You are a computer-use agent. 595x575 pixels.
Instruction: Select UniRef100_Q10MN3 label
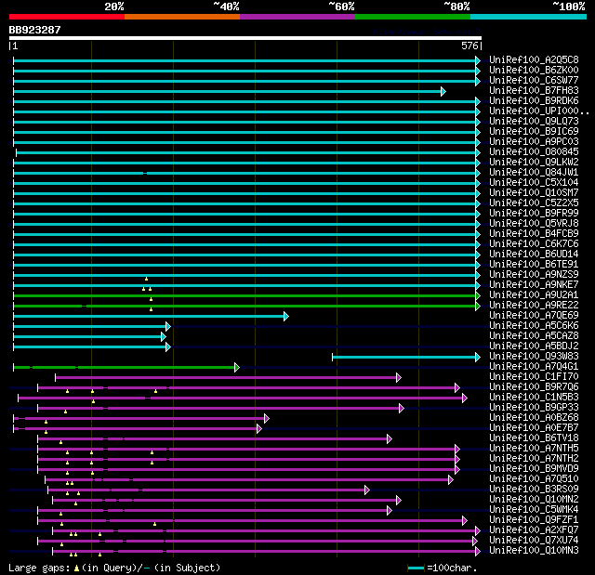534,551
